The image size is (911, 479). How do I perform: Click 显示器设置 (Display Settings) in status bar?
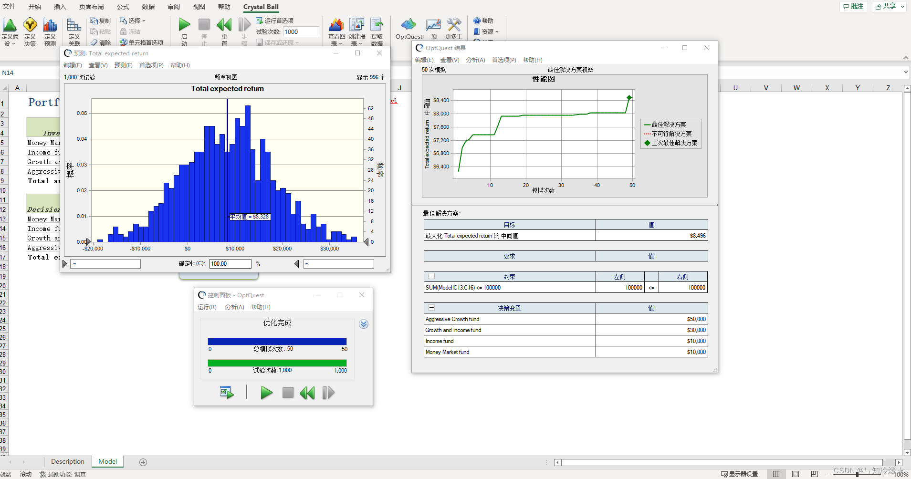tap(739, 474)
